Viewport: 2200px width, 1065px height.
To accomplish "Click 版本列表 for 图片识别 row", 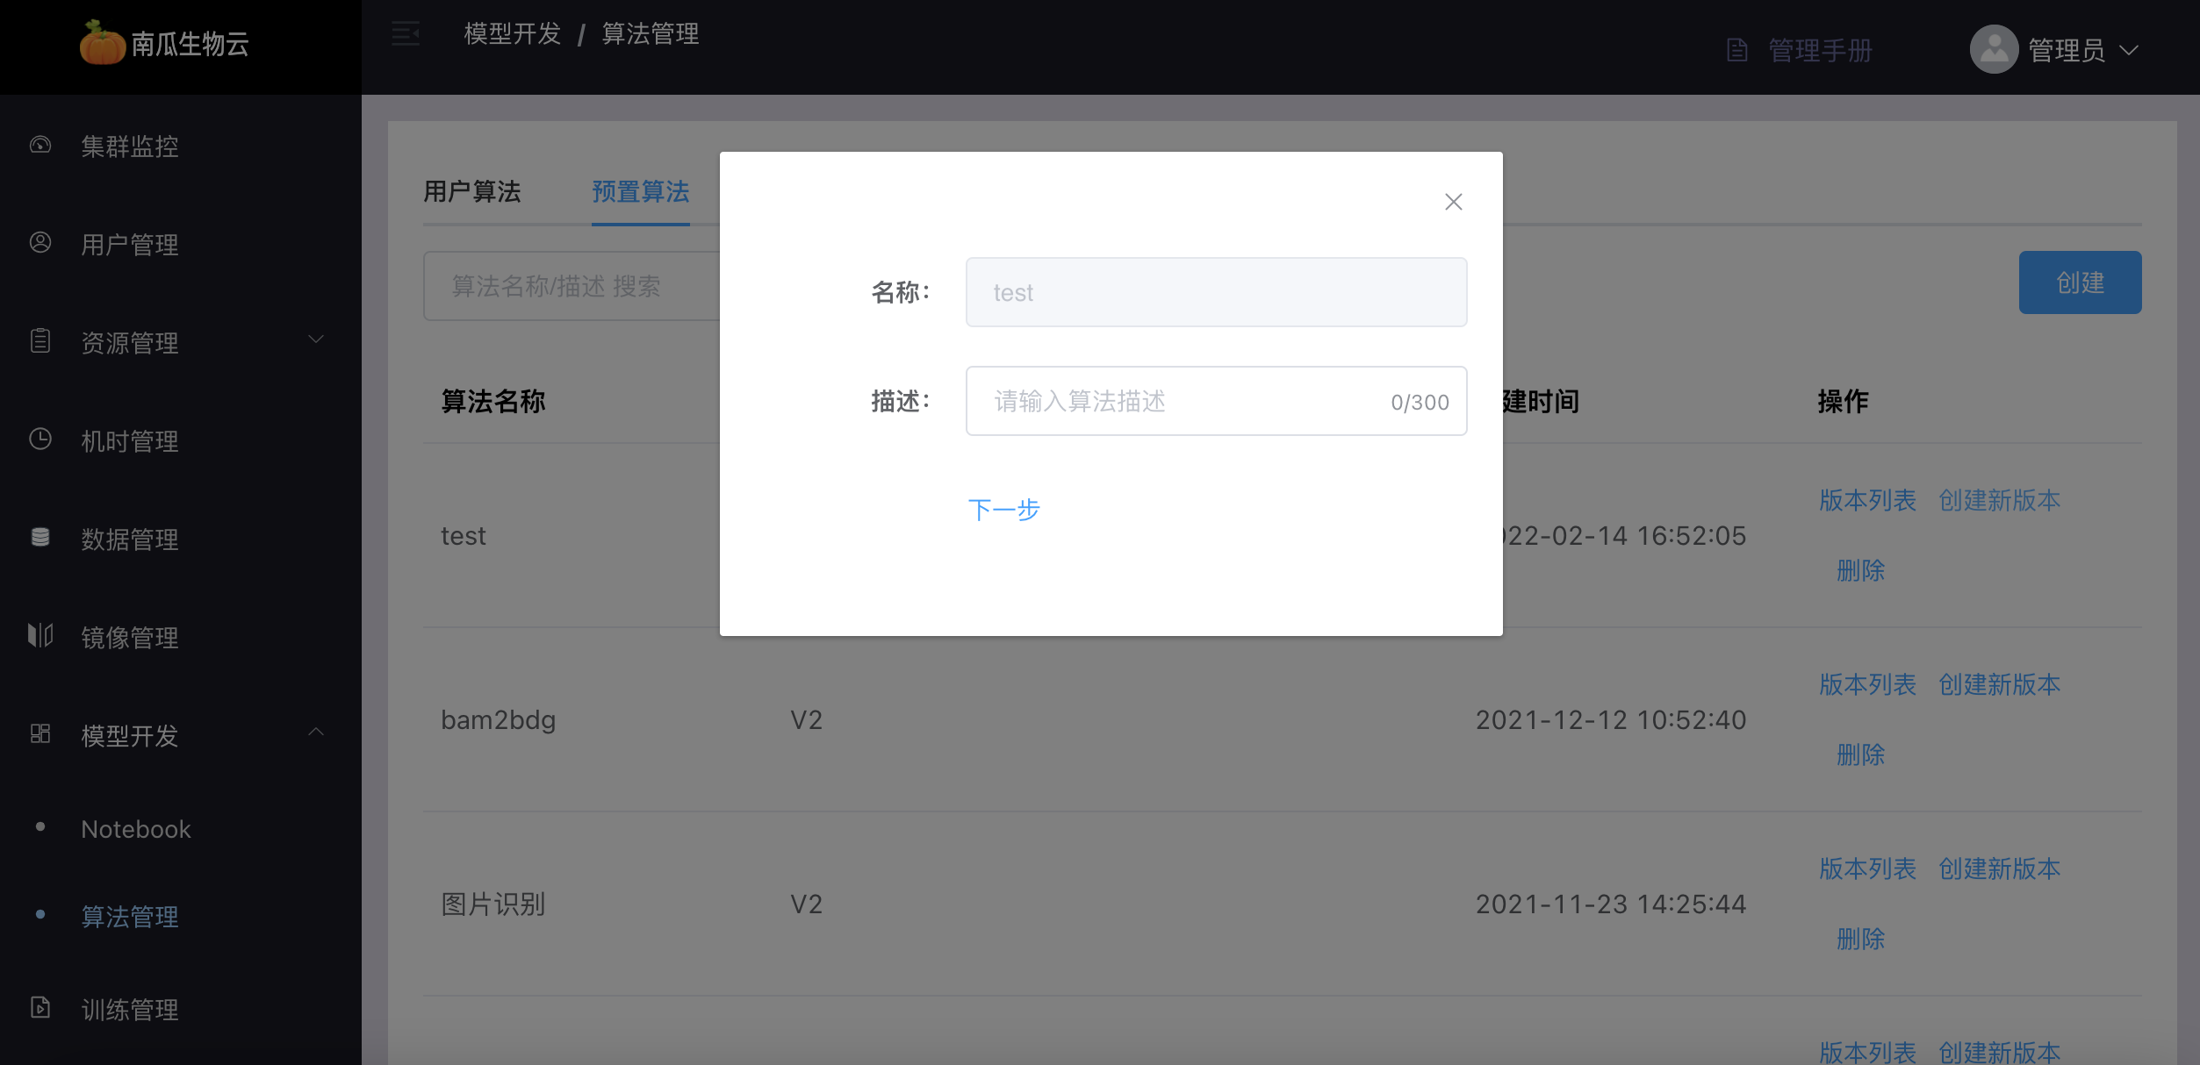I will pos(1867,869).
